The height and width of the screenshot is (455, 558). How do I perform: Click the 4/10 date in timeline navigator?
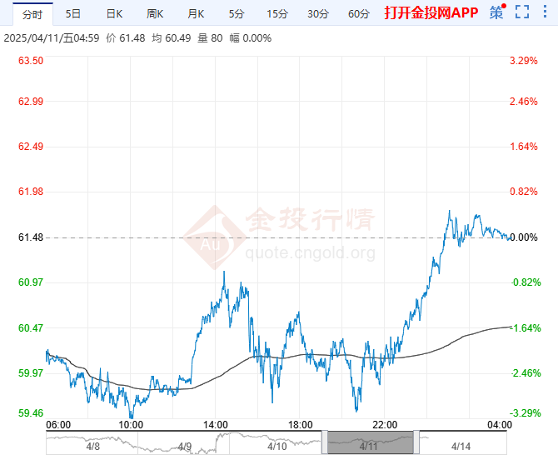277,446
